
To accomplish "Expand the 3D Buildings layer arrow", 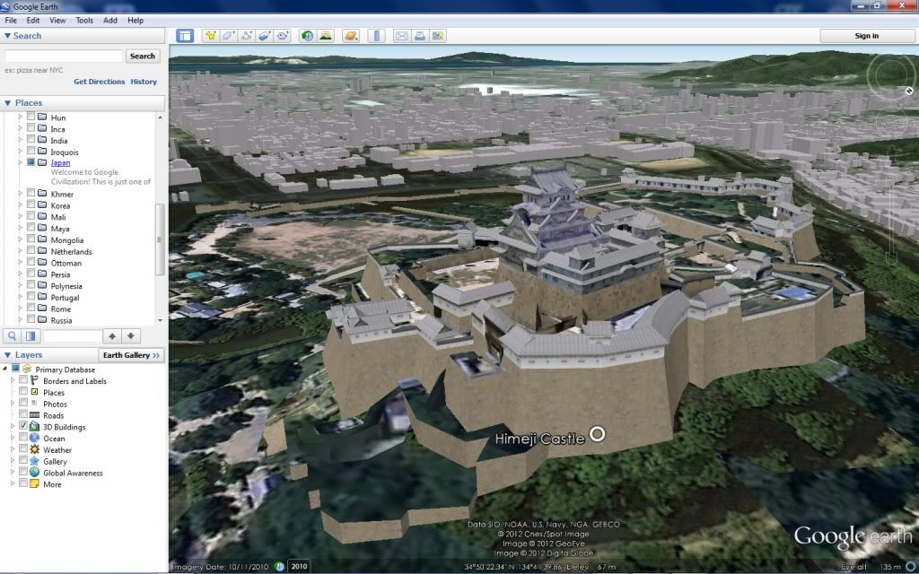I will [13, 427].
